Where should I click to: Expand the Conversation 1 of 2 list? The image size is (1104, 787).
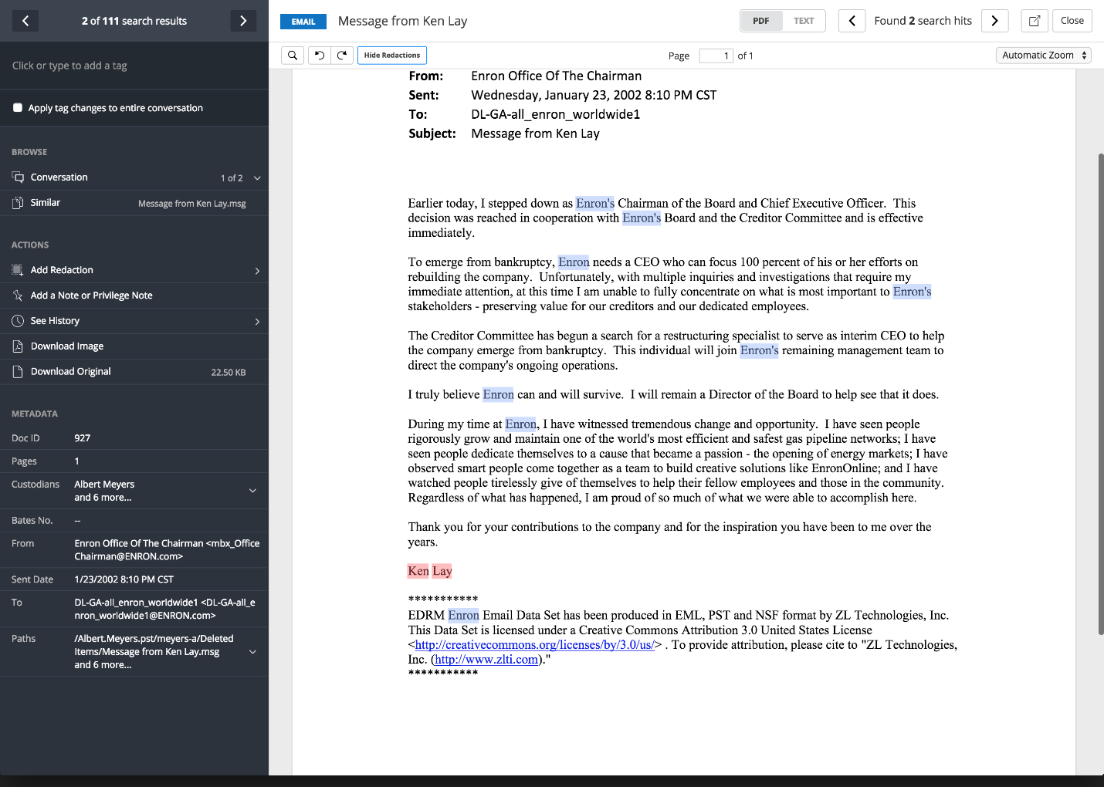pyautogui.click(x=257, y=178)
